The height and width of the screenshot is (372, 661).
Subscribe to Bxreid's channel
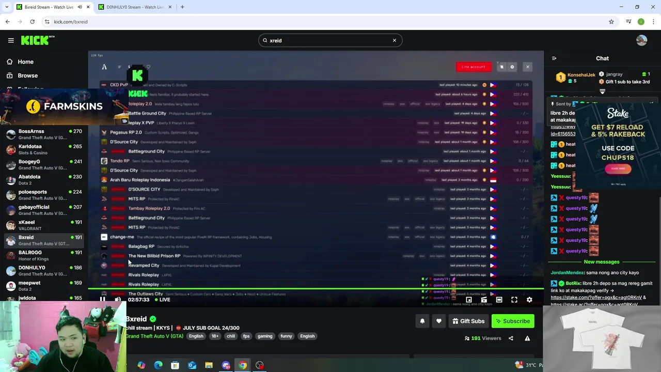[x=513, y=321]
